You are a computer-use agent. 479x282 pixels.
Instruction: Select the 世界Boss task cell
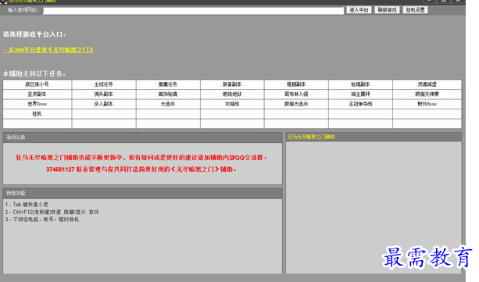pos(38,104)
